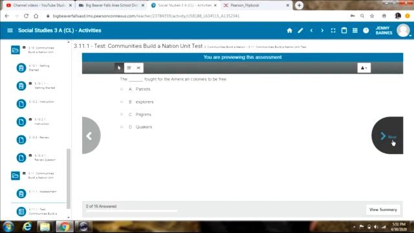Open 3.10.3 Review item in sidebar

tap(21, 140)
